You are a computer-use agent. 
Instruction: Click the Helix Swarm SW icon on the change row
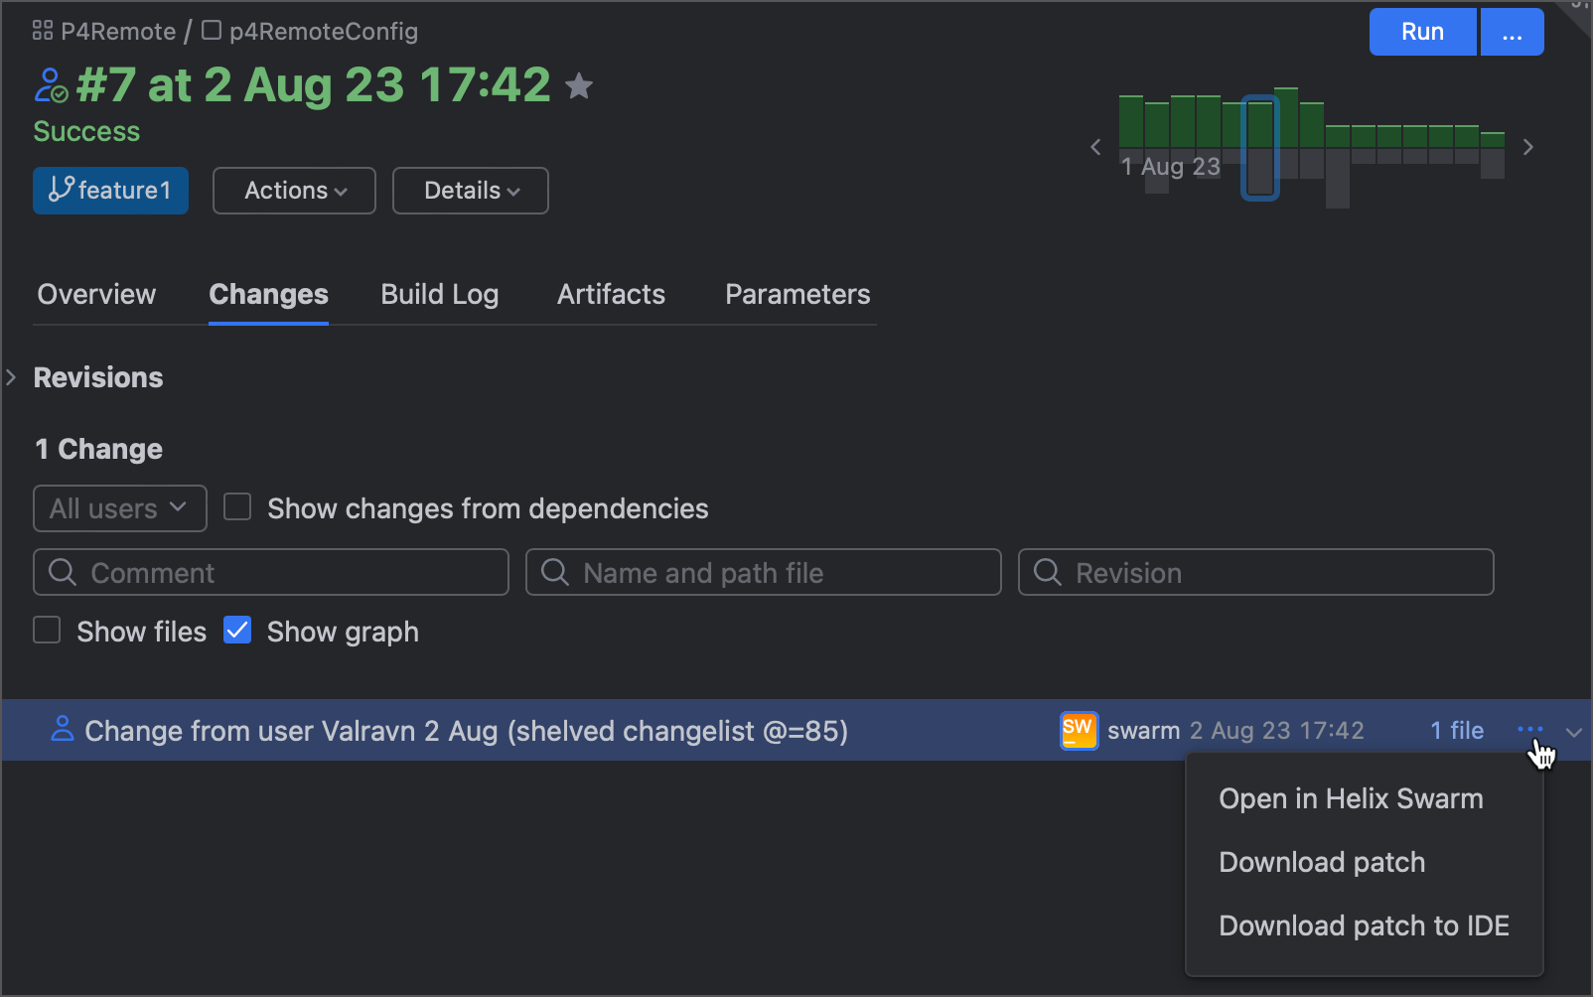[x=1079, y=730]
